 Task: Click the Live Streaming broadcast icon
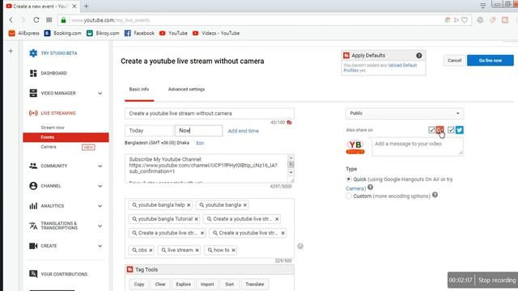(x=33, y=113)
